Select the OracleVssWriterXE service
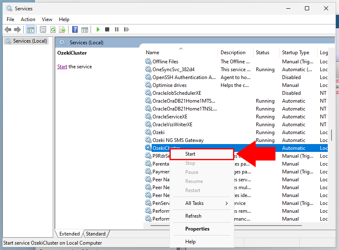Viewport: 339px width, 250px height. pyautogui.click(x=236, y=125)
